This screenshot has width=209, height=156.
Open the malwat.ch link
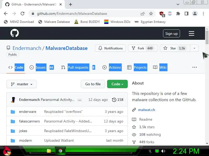(147, 110)
